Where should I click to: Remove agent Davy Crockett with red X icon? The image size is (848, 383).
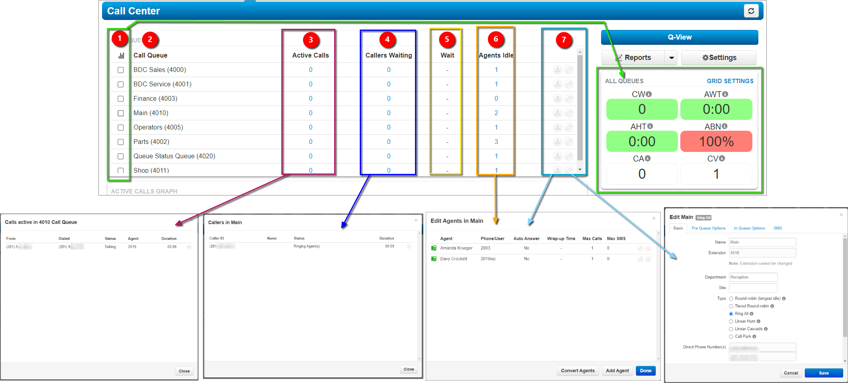pyautogui.click(x=648, y=259)
